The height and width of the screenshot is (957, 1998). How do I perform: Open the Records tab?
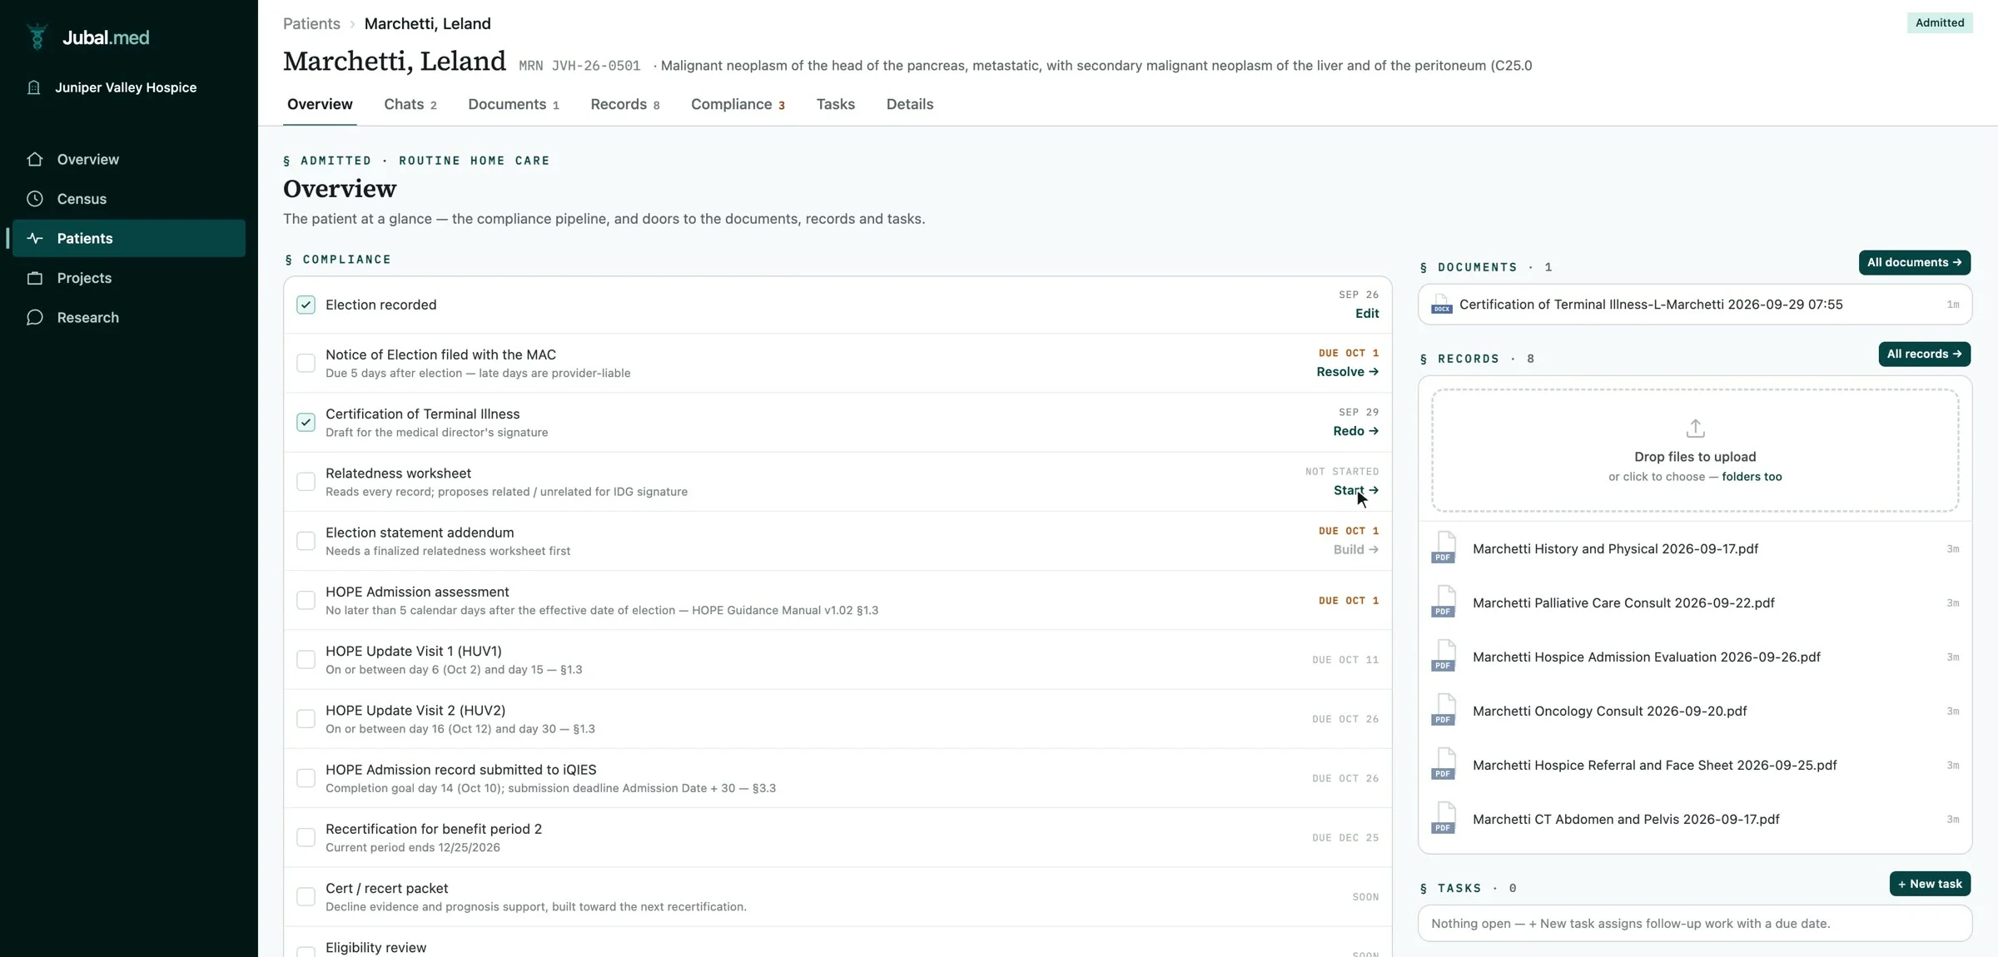(624, 104)
